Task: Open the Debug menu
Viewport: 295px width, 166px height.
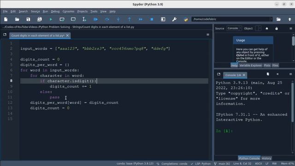Action: [x=55, y=12]
